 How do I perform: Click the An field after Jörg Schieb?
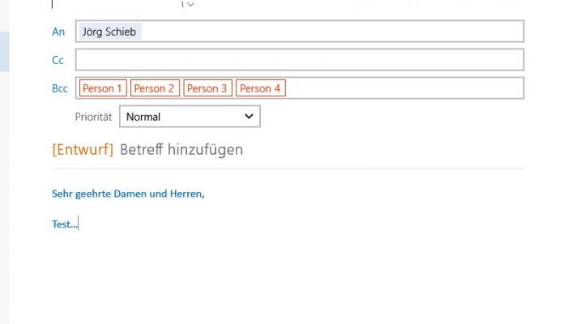332,32
